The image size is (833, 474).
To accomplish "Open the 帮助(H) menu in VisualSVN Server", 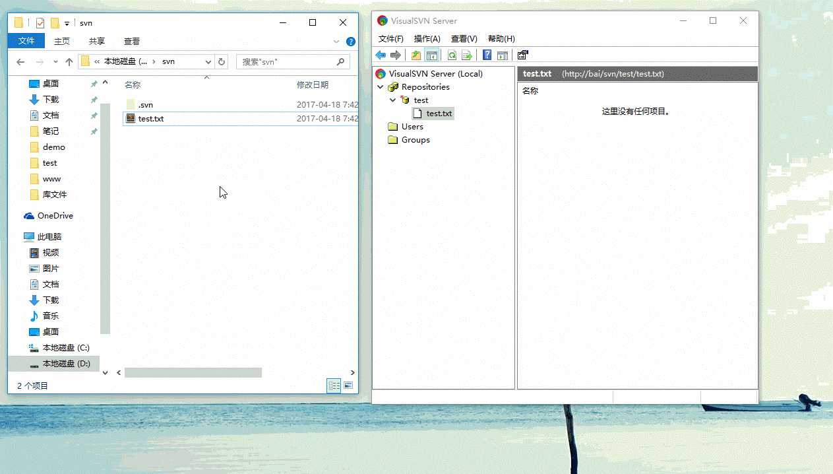I will pyautogui.click(x=501, y=39).
